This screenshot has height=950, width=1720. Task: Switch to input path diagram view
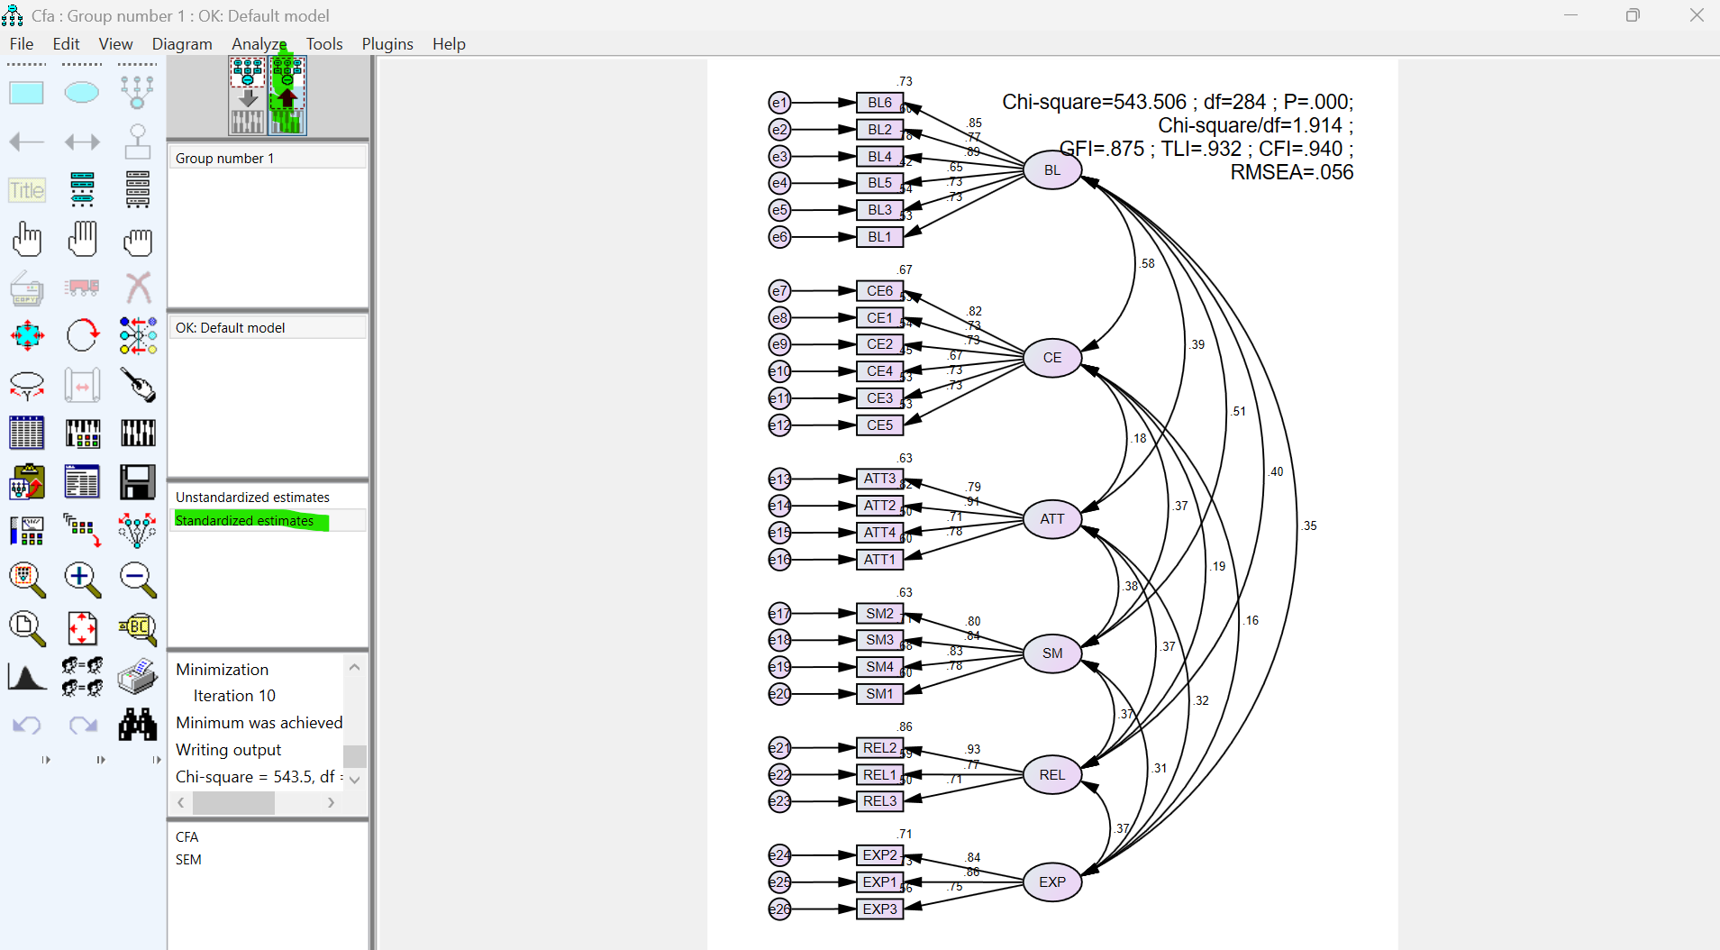(x=248, y=96)
